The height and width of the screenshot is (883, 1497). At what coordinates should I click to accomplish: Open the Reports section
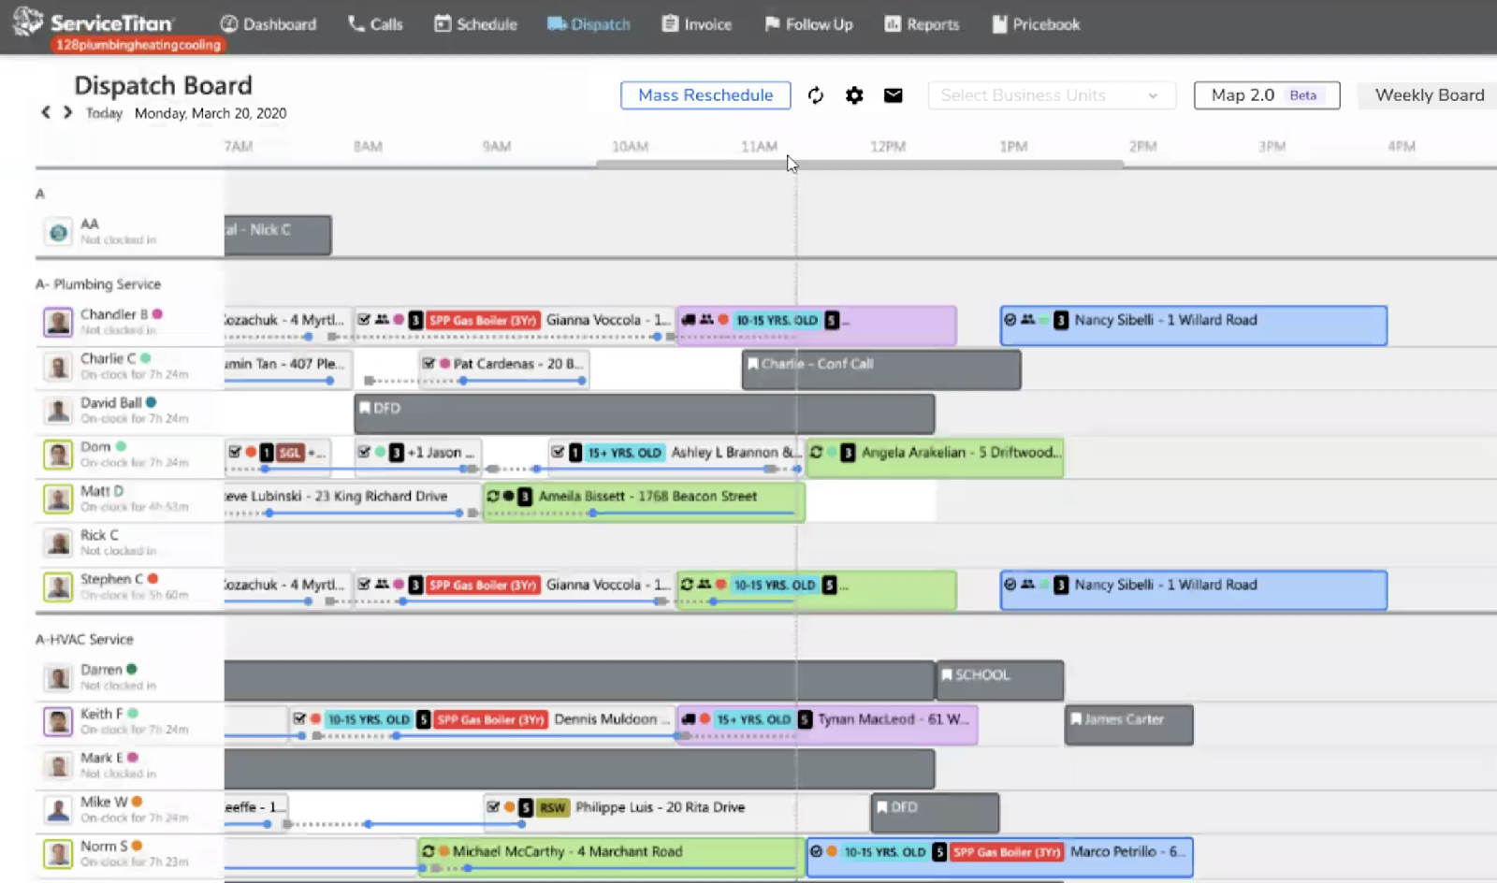tap(922, 24)
